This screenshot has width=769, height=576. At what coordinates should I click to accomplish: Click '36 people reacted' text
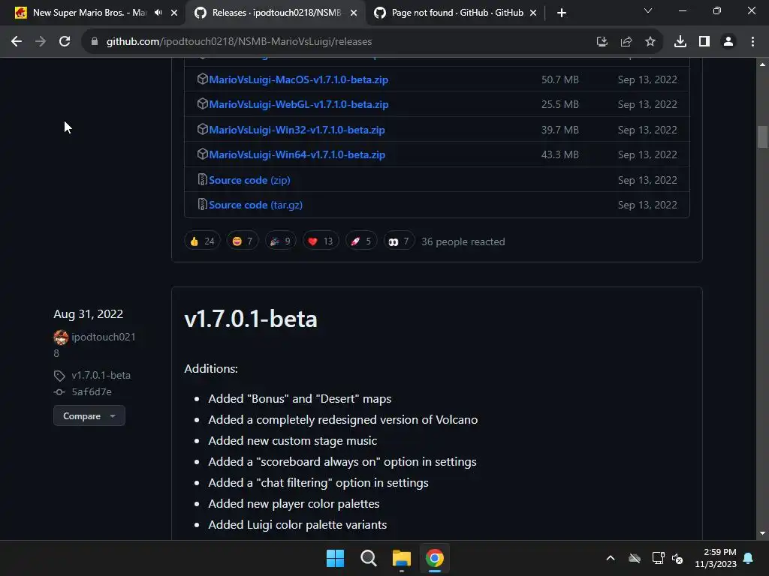(x=463, y=242)
